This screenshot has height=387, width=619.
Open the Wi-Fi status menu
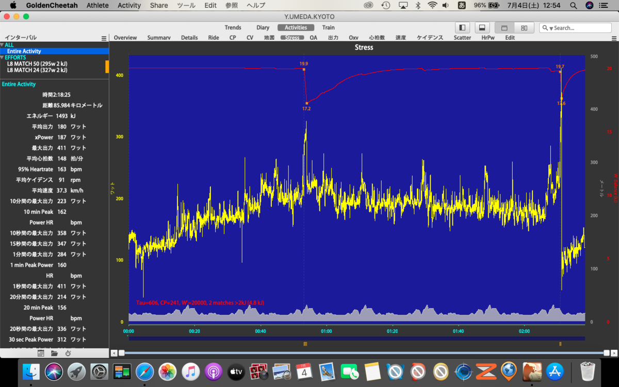tap(432, 5)
